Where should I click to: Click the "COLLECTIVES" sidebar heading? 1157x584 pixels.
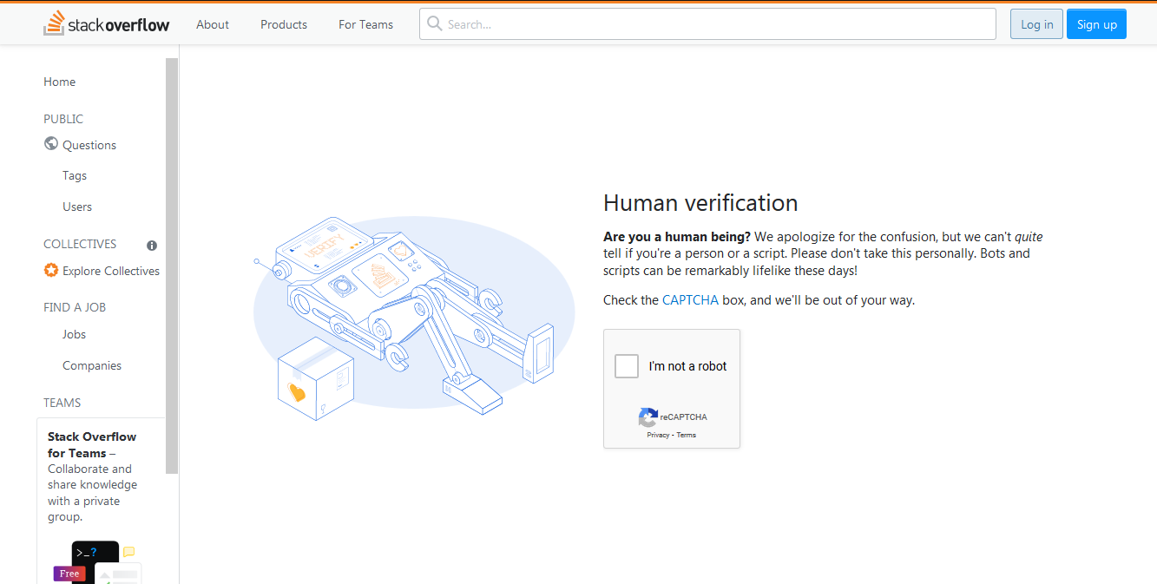pyautogui.click(x=80, y=244)
